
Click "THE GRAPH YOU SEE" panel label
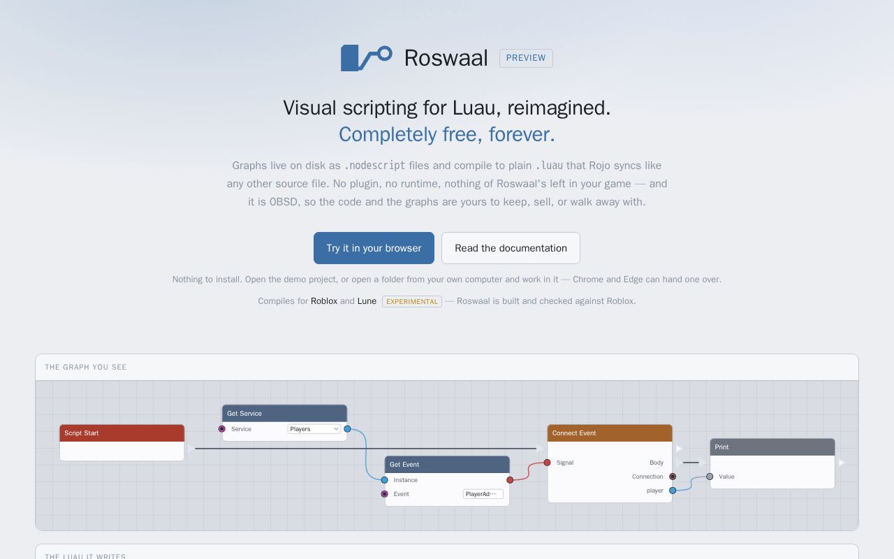coord(86,368)
